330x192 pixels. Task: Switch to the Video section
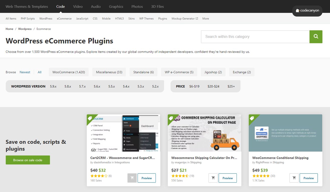click(x=78, y=6)
